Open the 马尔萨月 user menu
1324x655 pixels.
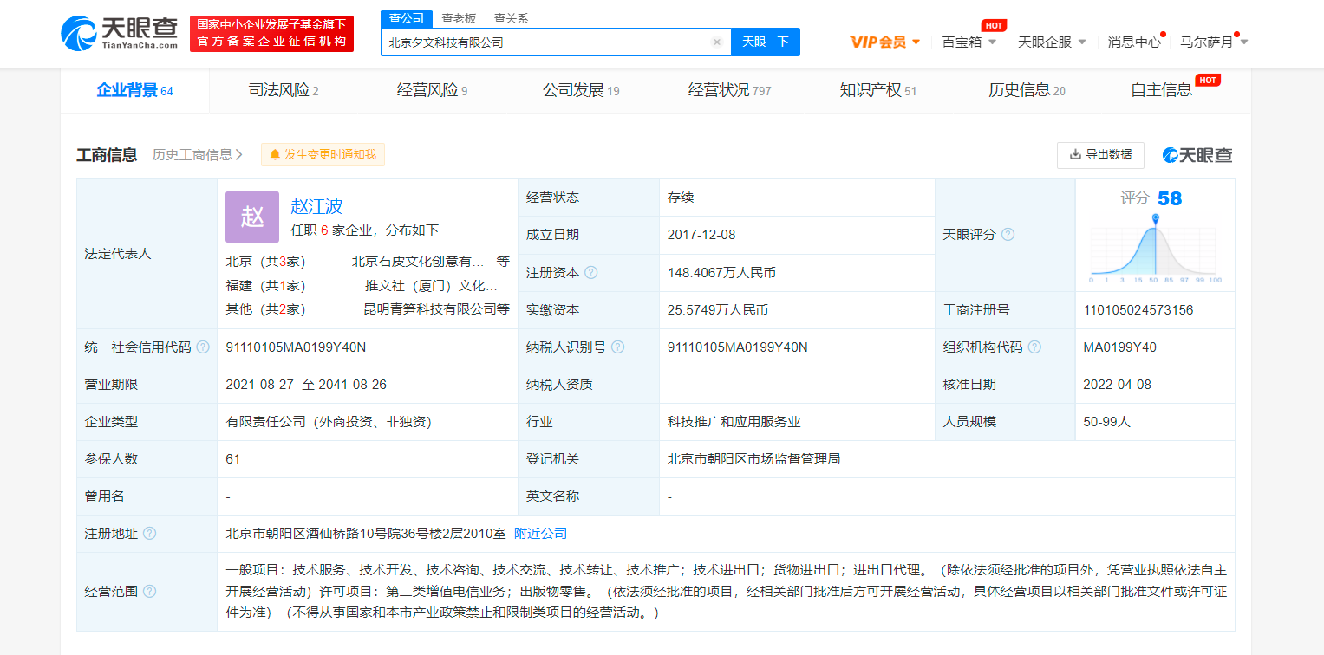pos(1214,42)
